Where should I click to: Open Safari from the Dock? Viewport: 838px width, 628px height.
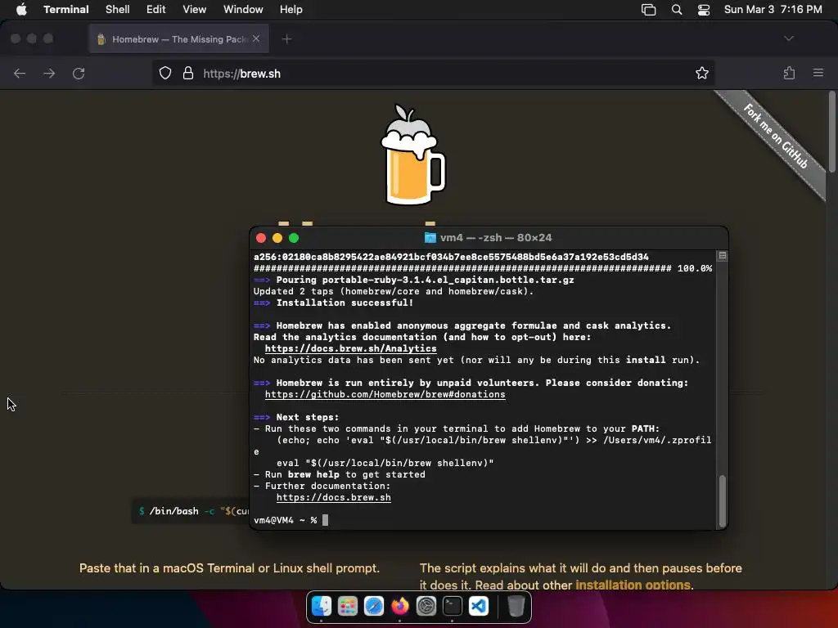tap(374, 606)
